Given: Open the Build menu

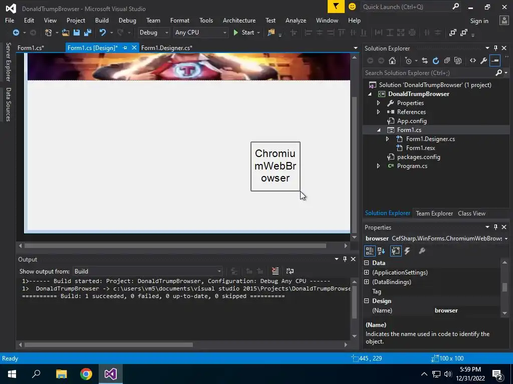Looking at the screenshot, I should pos(102,20).
